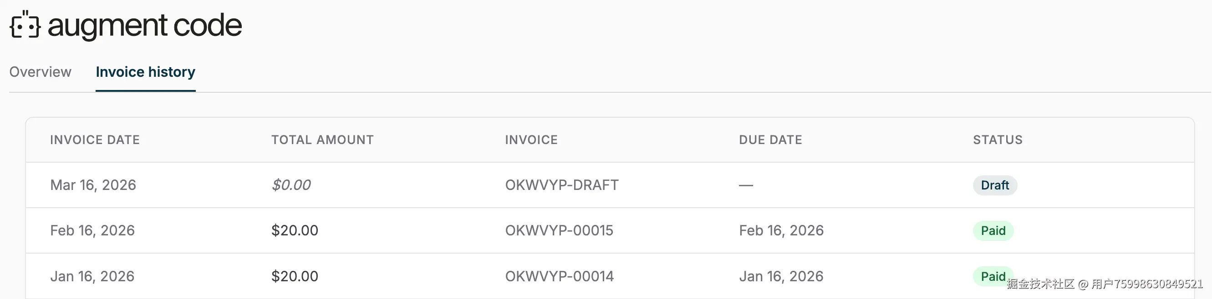
Task: Click the Total Amount column header
Action: 322,140
